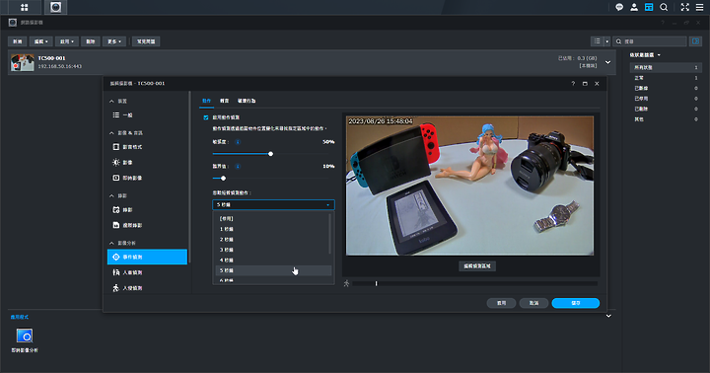Open the recording schedule sidebar item
Screen dimensions: 710x373
[147, 210]
